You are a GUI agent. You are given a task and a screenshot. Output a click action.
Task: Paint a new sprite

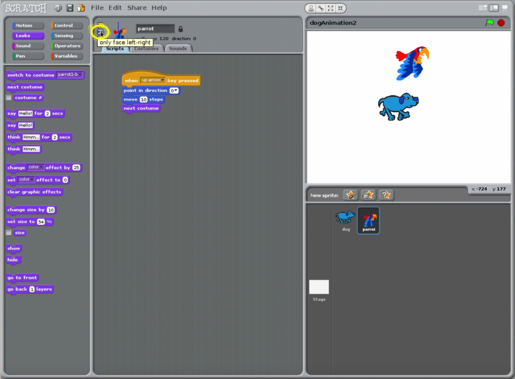[x=350, y=195]
